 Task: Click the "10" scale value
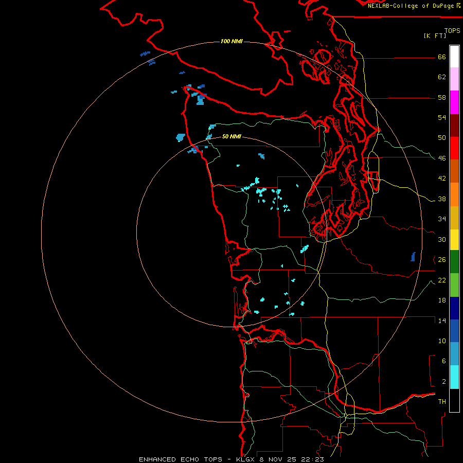(442, 341)
